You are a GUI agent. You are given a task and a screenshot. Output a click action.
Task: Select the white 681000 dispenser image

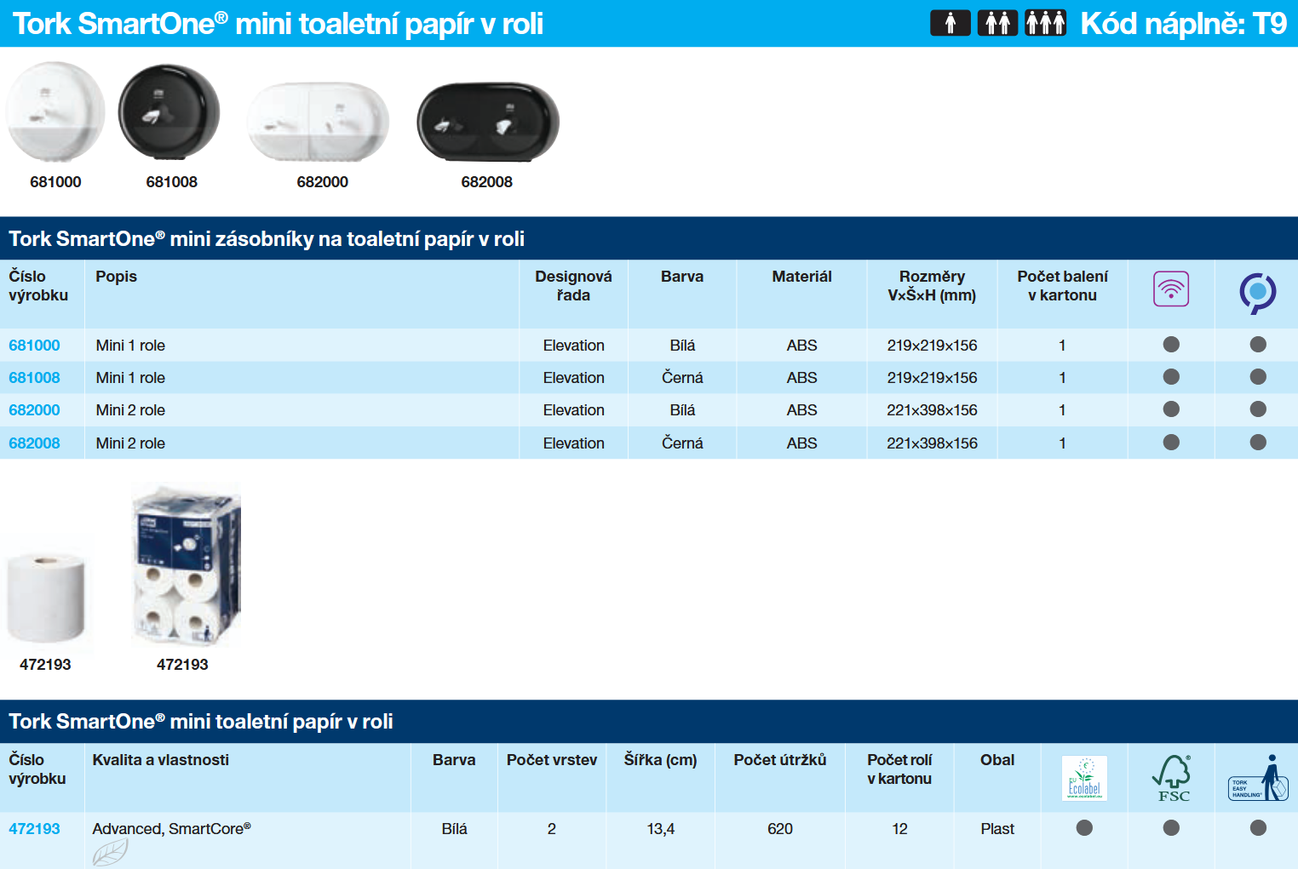(x=55, y=111)
